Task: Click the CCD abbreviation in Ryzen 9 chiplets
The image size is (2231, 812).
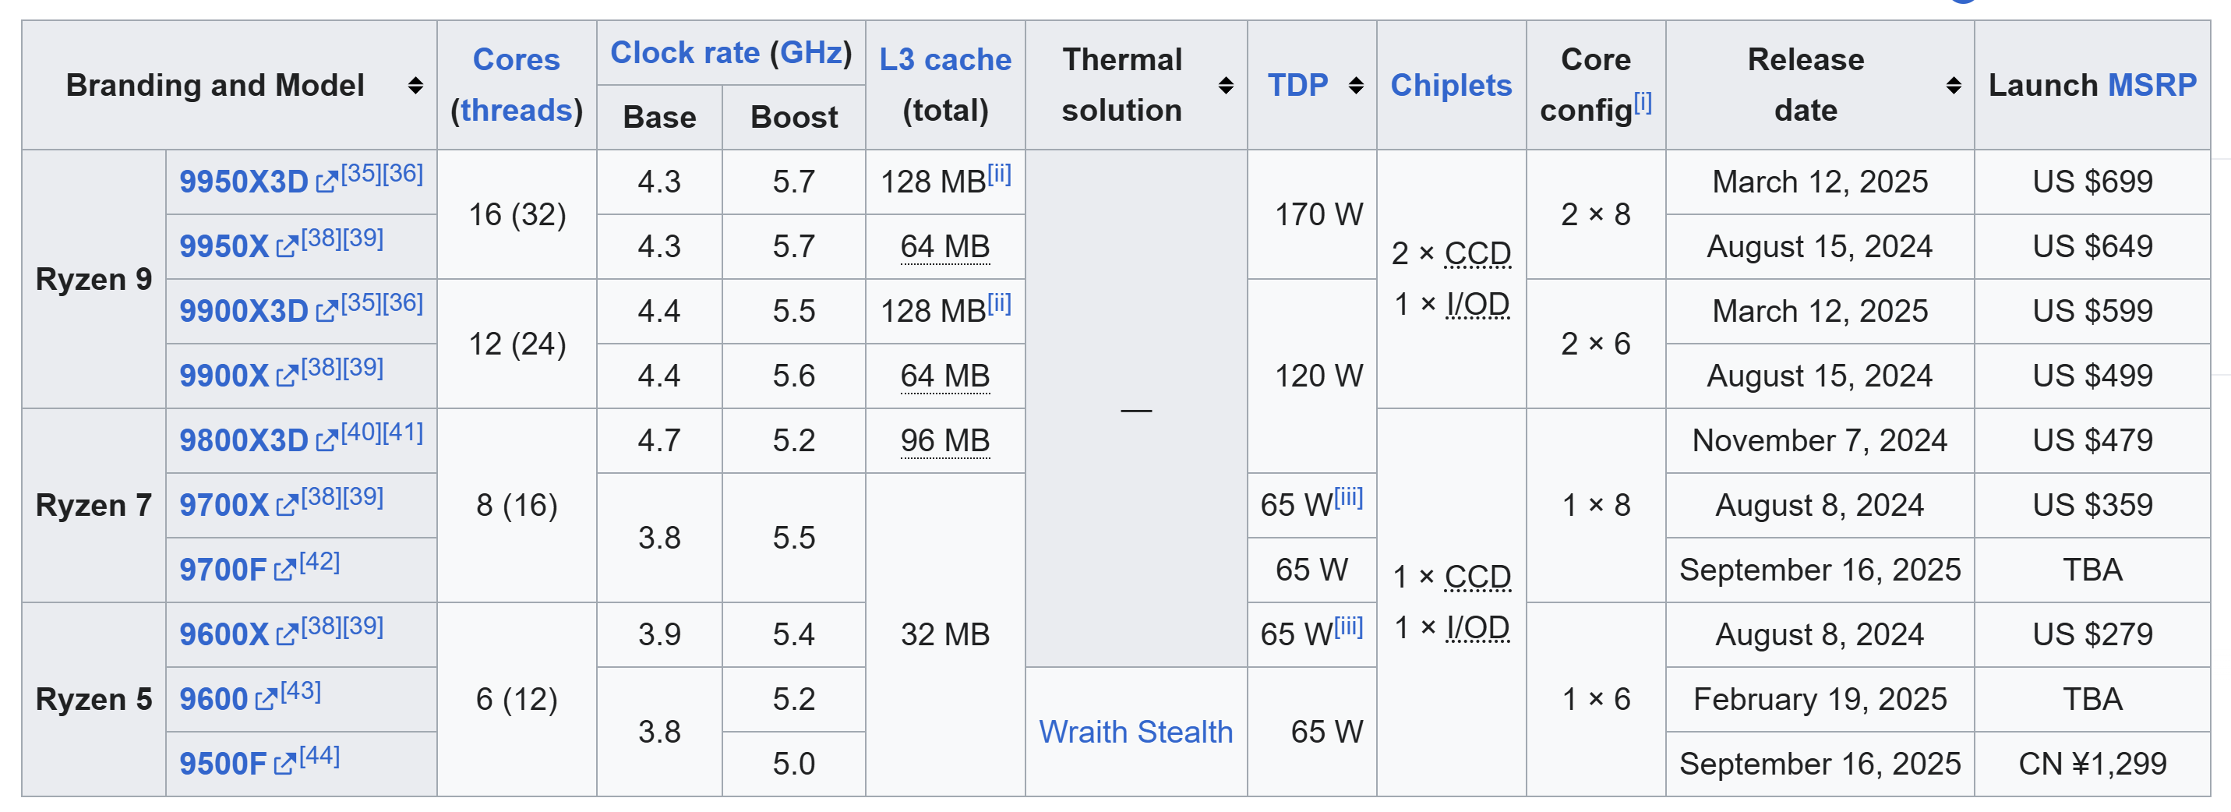Action: [x=1477, y=252]
